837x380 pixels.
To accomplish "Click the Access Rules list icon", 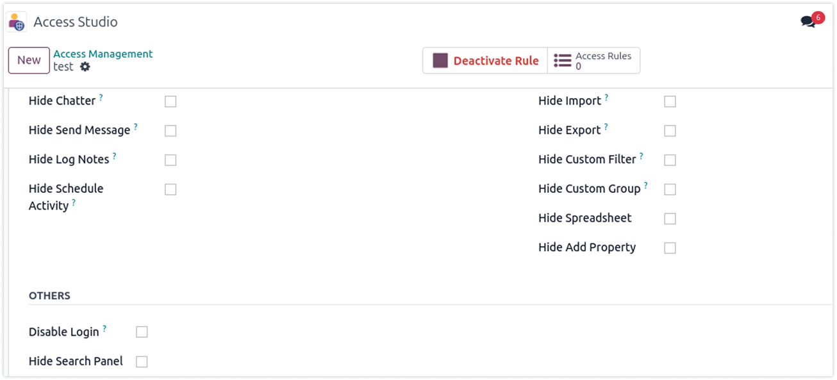I will [x=563, y=61].
